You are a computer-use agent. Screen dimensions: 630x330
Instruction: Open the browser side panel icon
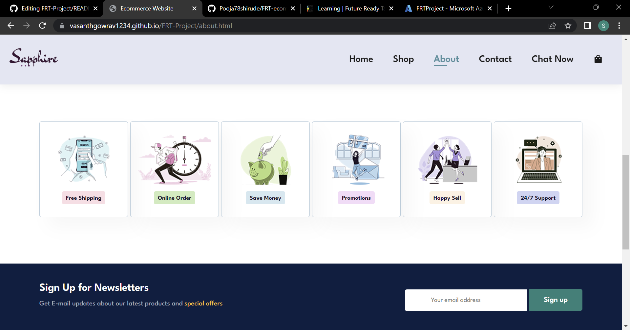587,26
